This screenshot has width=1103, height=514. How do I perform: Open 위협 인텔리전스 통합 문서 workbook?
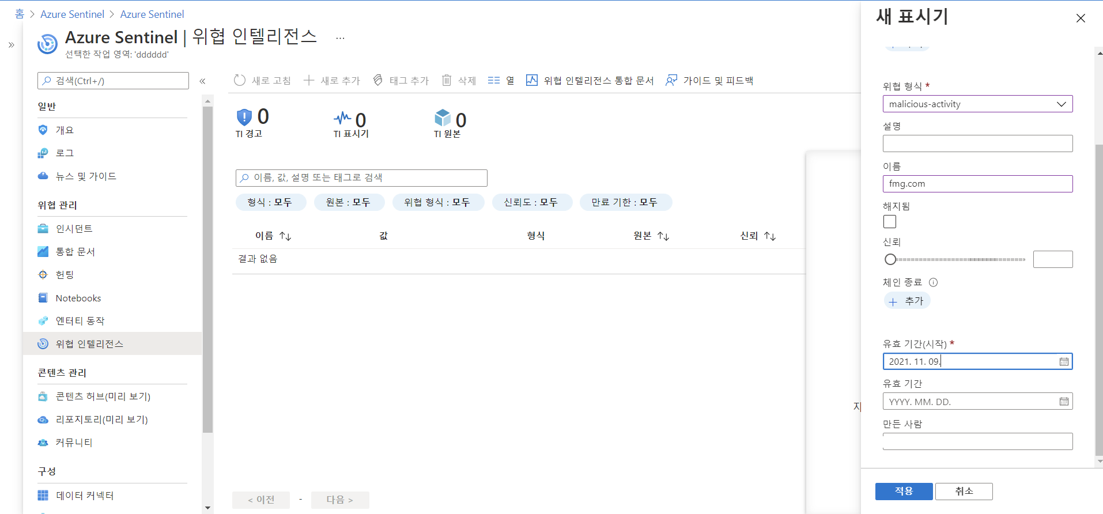point(590,81)
